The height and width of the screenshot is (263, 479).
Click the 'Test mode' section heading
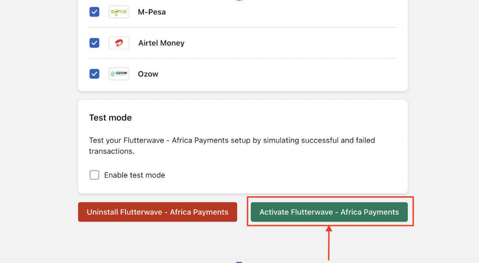point(110,118)
